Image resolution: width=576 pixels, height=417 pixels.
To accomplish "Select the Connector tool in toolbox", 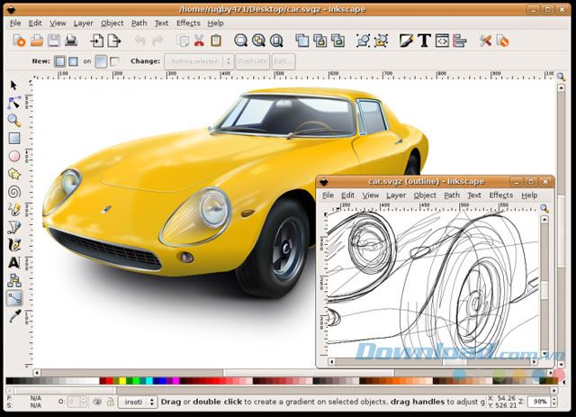I will pos(14,281).
